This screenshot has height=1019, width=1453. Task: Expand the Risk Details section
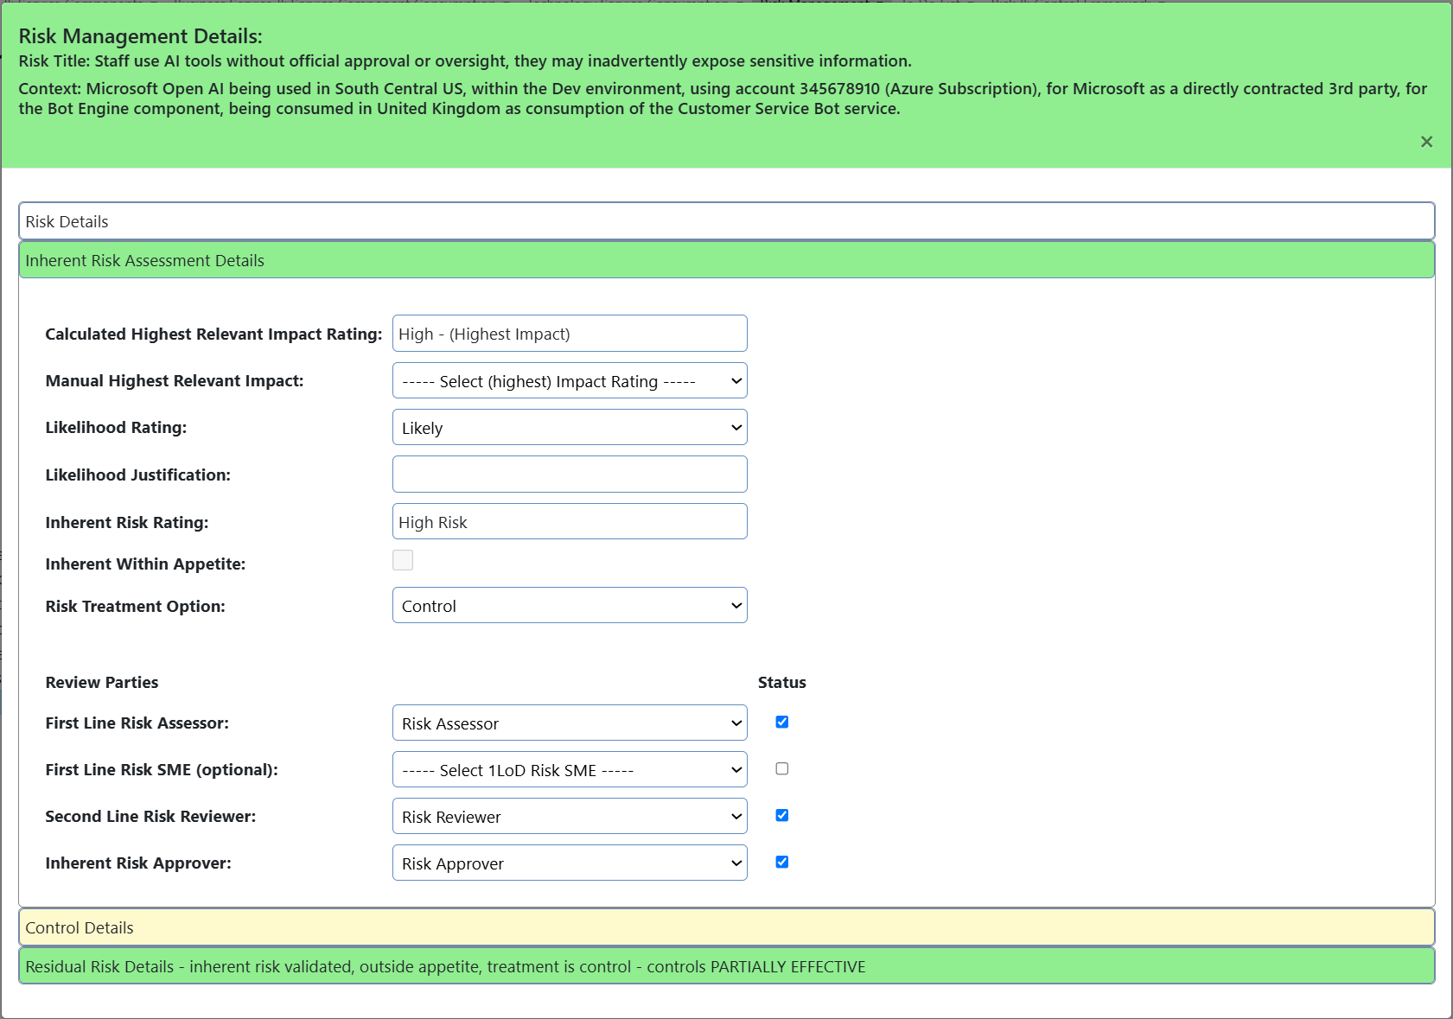click(726, 221)
